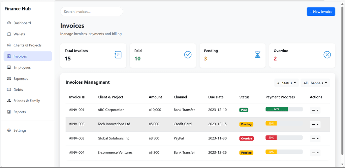345x168 pixels.
Task: Open the All Status filter dropdown
Action: click(286, 83)
